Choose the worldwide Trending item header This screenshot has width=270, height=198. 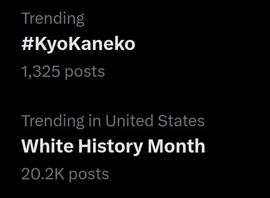click(x=53, y=19)
